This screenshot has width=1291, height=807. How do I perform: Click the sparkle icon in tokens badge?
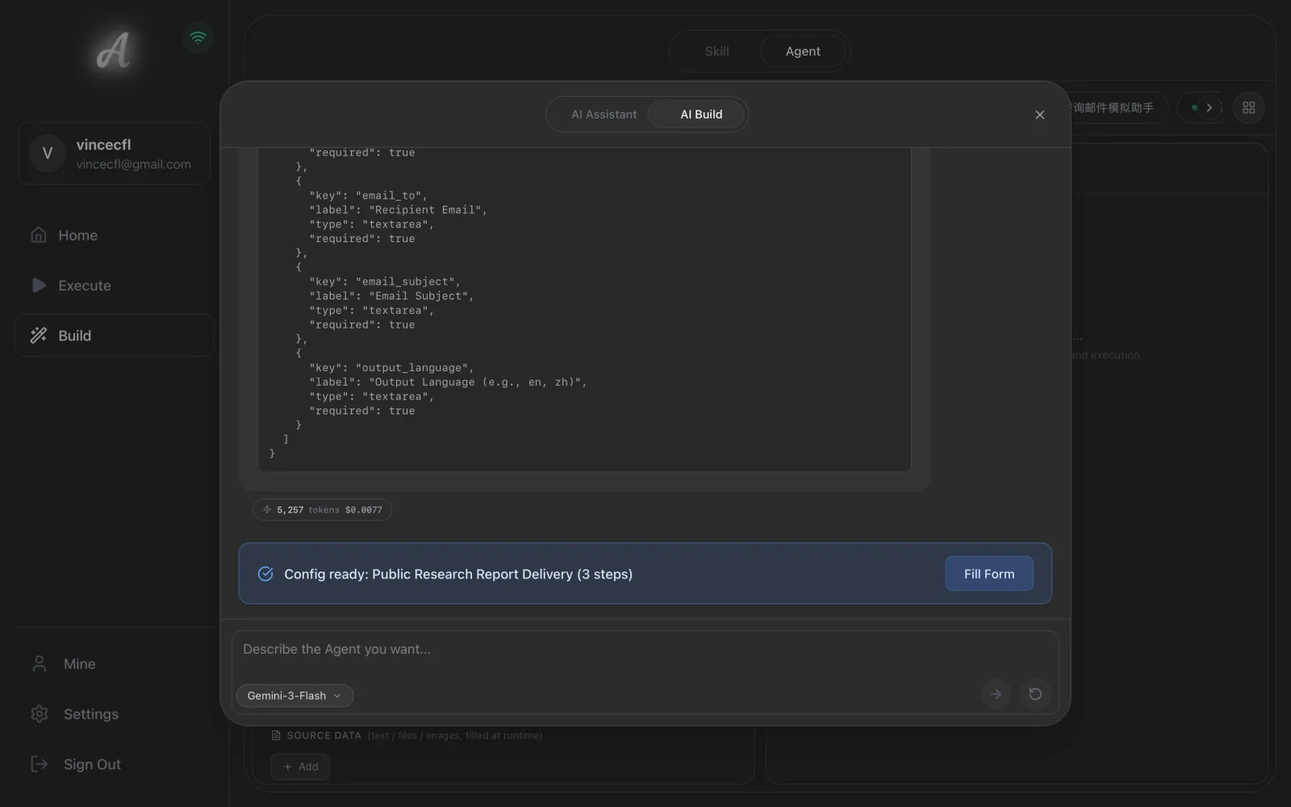(267, 509)
